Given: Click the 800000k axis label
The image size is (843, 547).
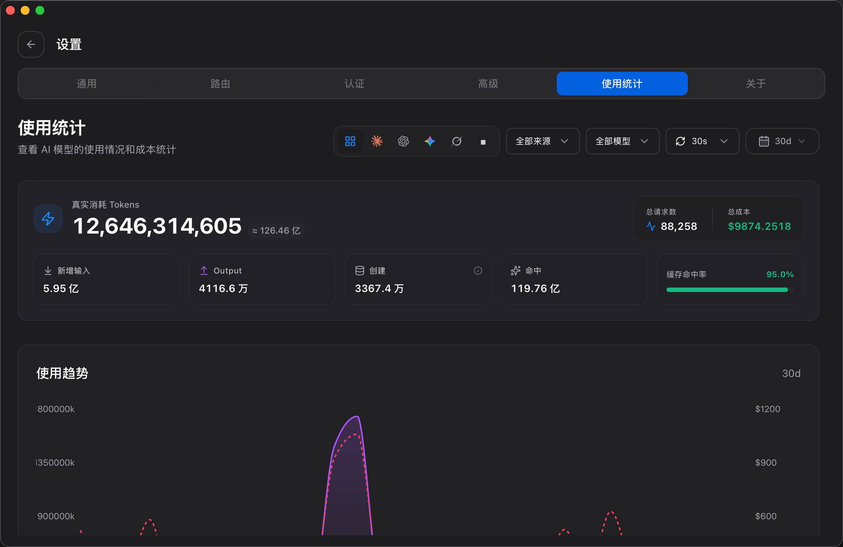Looking at the screenshot, I should coord(56,409).
